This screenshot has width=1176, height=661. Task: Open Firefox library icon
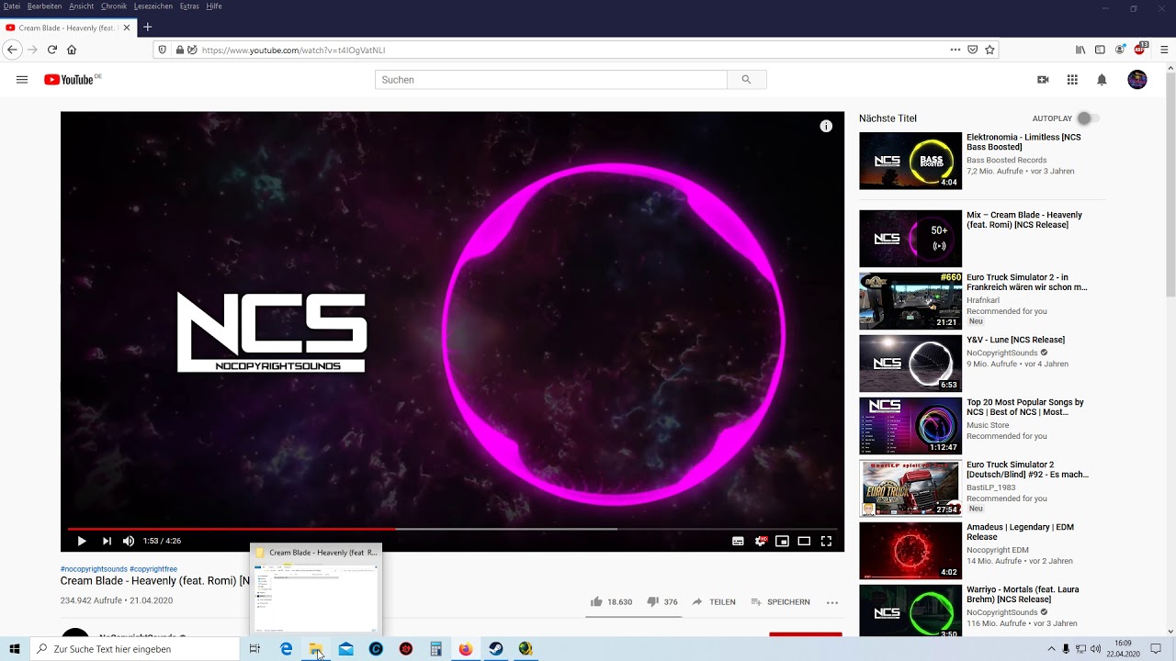1080,50
